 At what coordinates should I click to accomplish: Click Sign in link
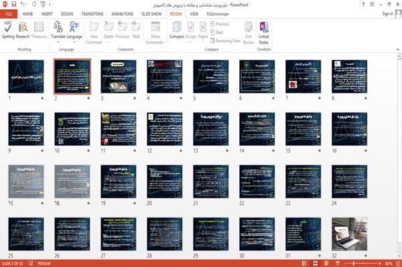tap(387, 14)
